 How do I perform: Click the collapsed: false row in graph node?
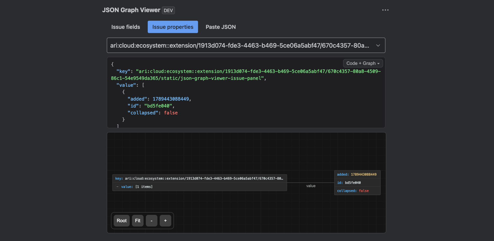[357, 191]
